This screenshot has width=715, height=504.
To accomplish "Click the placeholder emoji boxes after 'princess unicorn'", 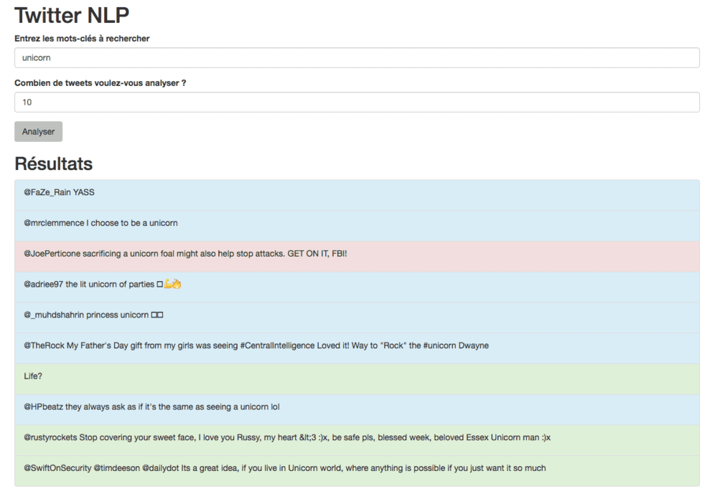I will point(158,315).
